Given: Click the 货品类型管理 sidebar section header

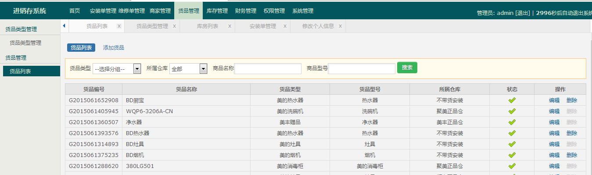Looking at the screenshot, I should coord(21,29).
